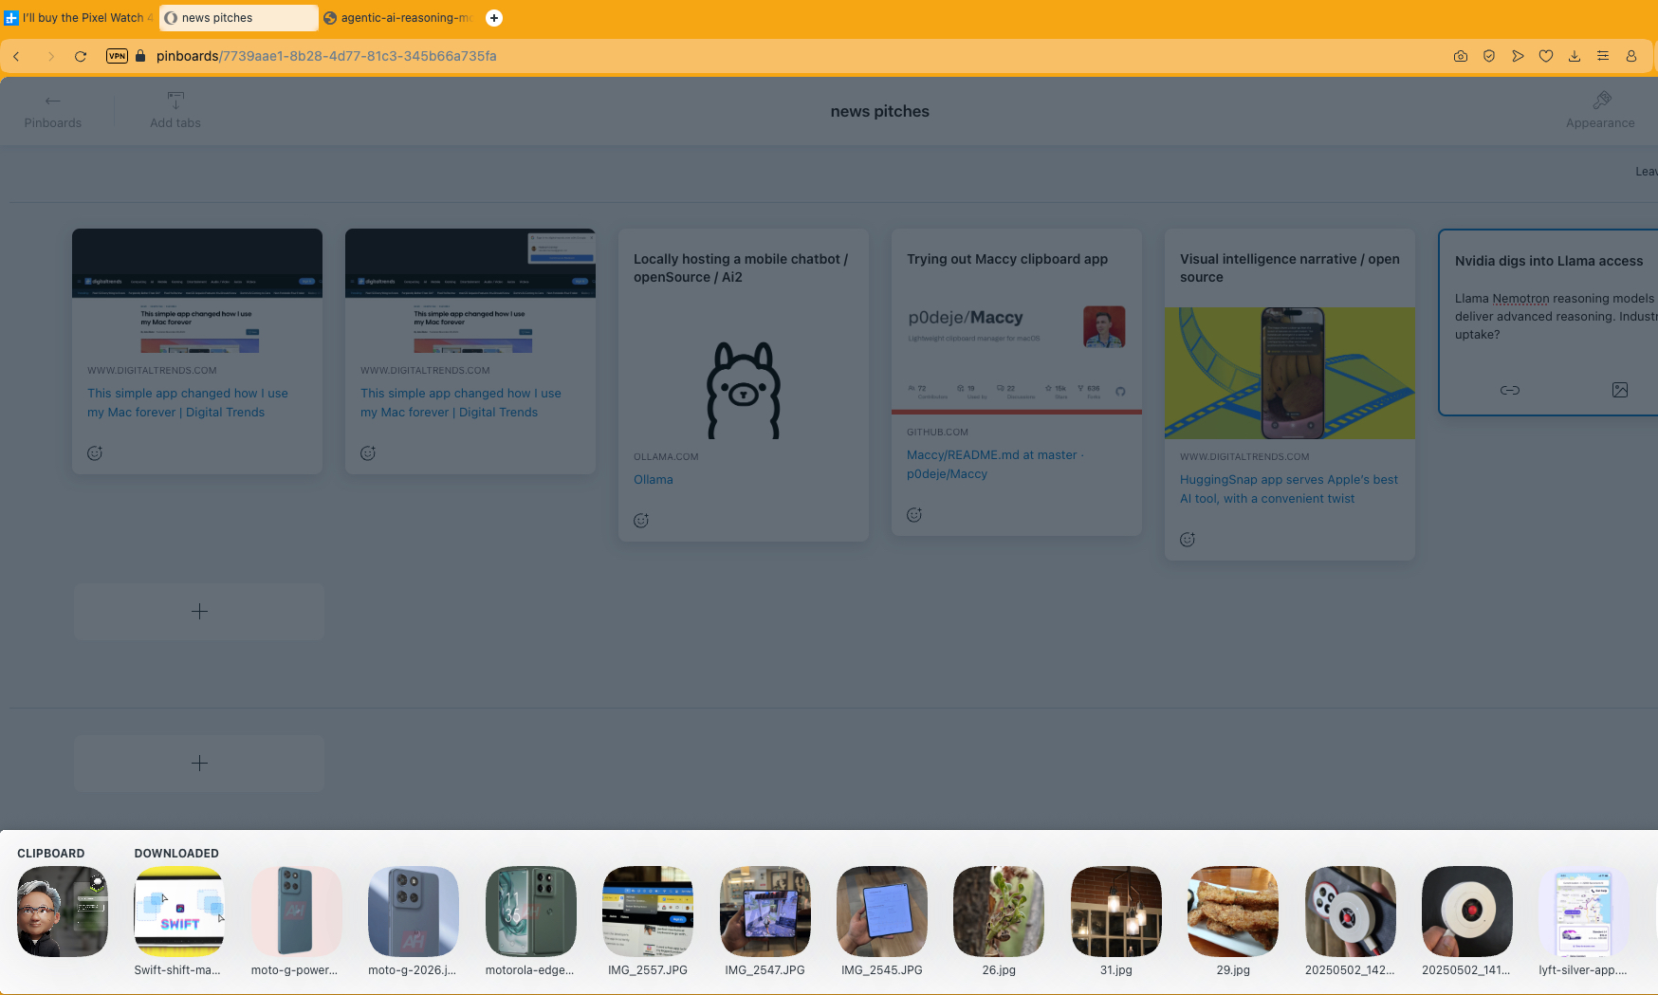The image size is (1658, 995).
Task: Click the VPN badge in address bar
Action: [x=117, y=56]
